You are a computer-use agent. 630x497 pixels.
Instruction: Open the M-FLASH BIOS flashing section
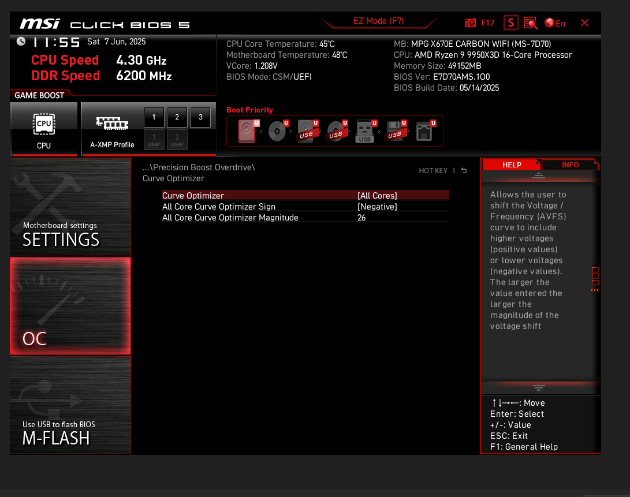pos(70,405)
